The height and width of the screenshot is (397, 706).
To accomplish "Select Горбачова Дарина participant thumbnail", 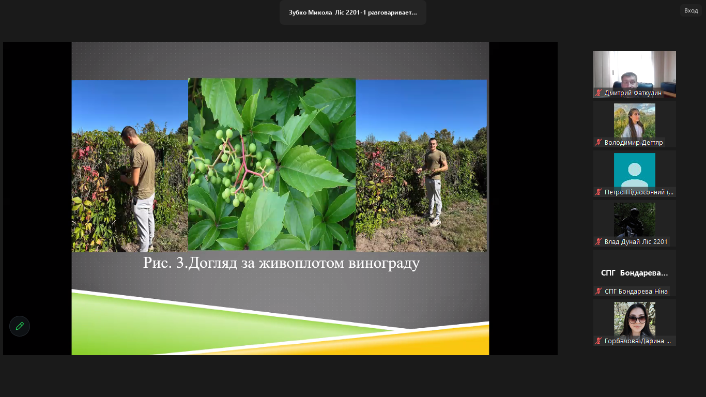I will coord(635,323).
